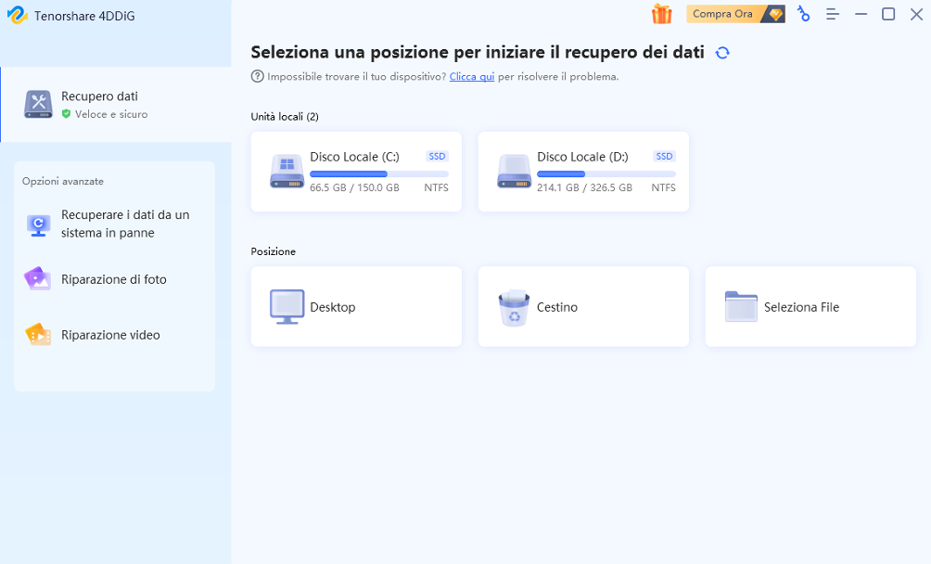This screenshot has width=931, height=564.
Task: Select the Disco Locale (C:) drive
Action: (x=356, y=172)
